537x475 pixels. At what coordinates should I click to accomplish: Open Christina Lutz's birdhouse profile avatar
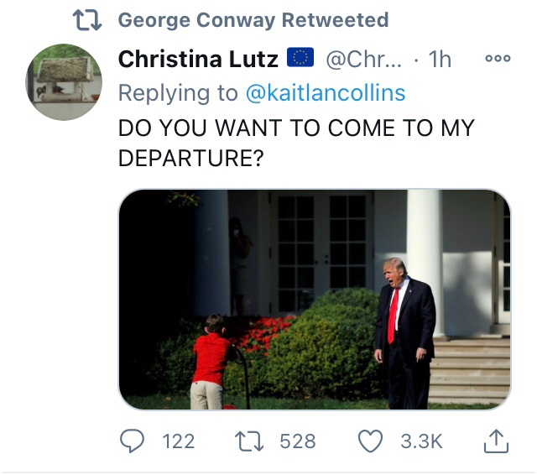[x=65, y=81]
